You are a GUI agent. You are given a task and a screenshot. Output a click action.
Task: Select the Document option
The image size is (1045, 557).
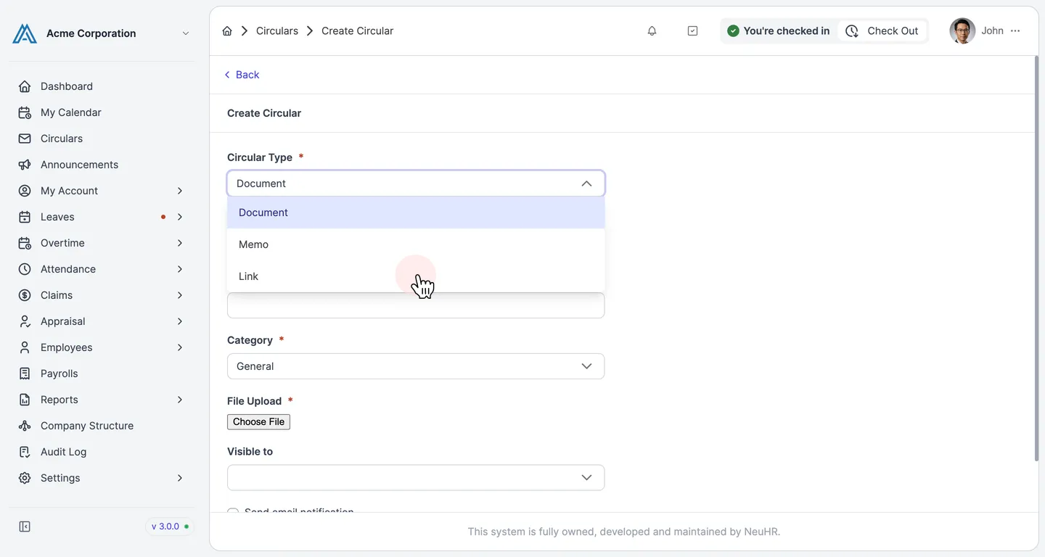416,213
